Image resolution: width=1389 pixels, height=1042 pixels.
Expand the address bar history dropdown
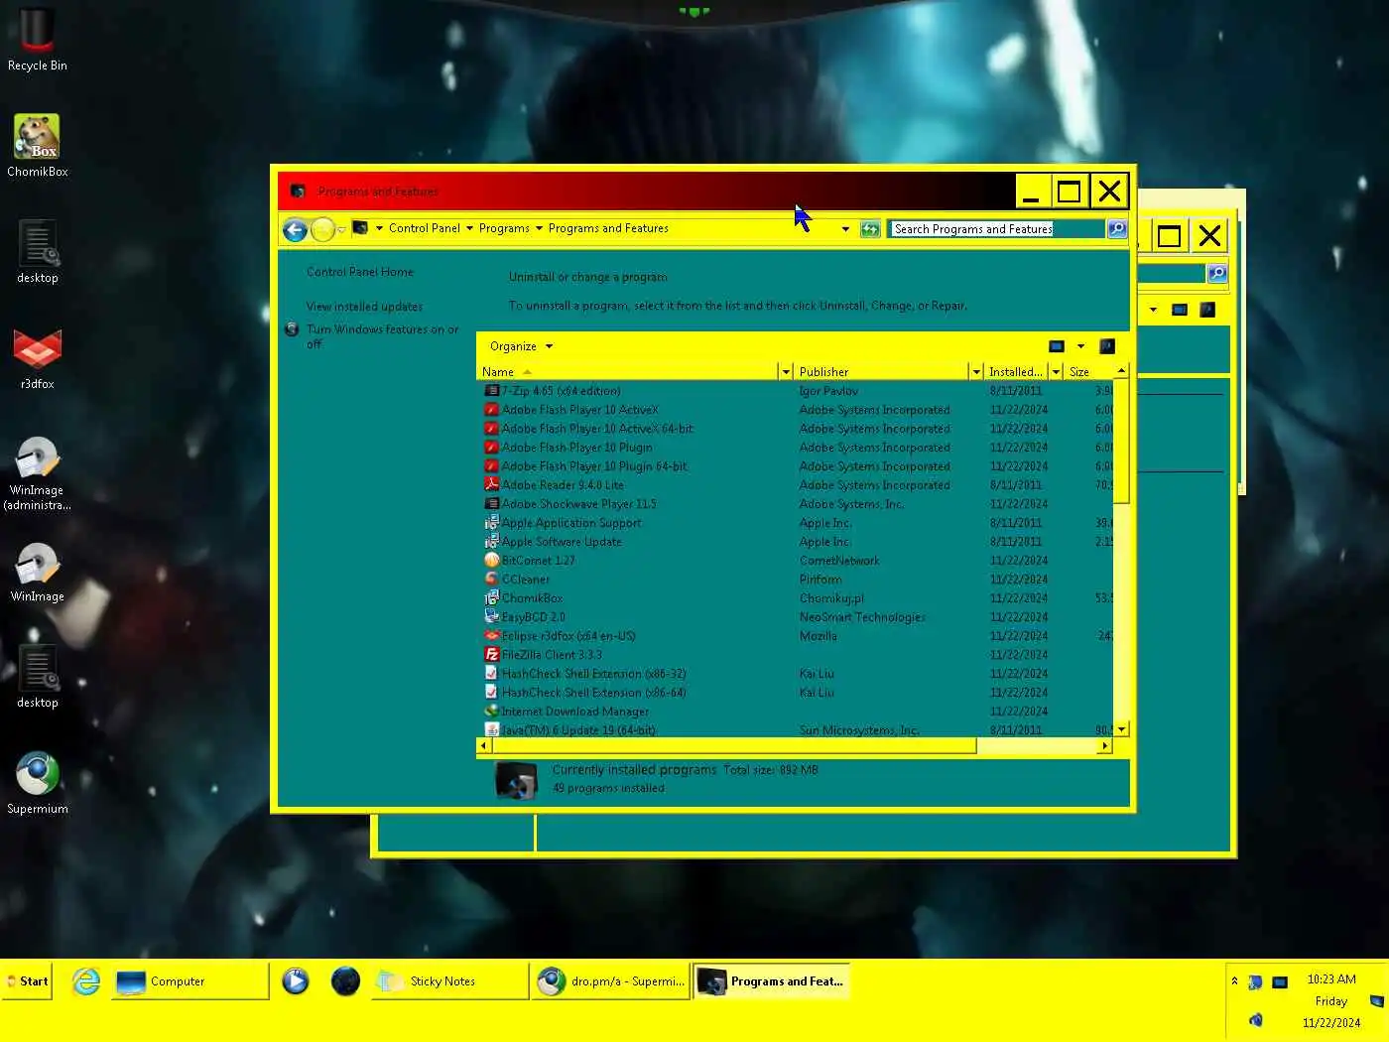pos(845,229)
